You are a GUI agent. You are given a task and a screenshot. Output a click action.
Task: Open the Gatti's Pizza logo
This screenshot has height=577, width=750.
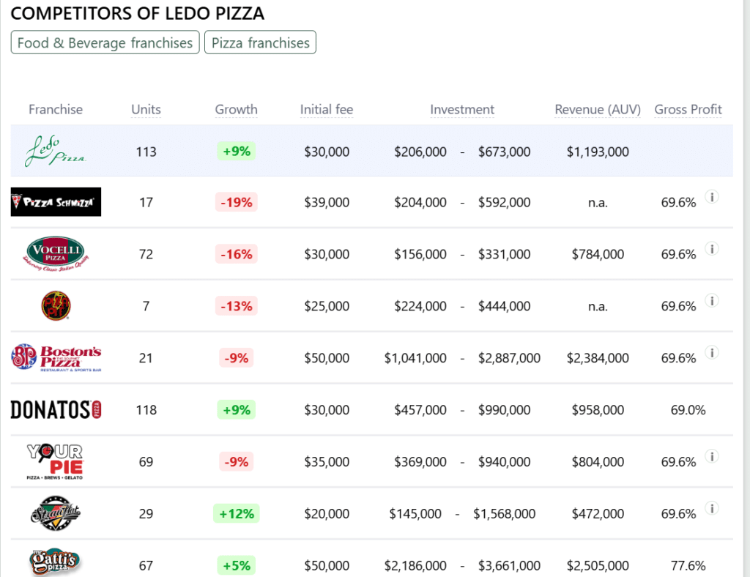[56, 562]
